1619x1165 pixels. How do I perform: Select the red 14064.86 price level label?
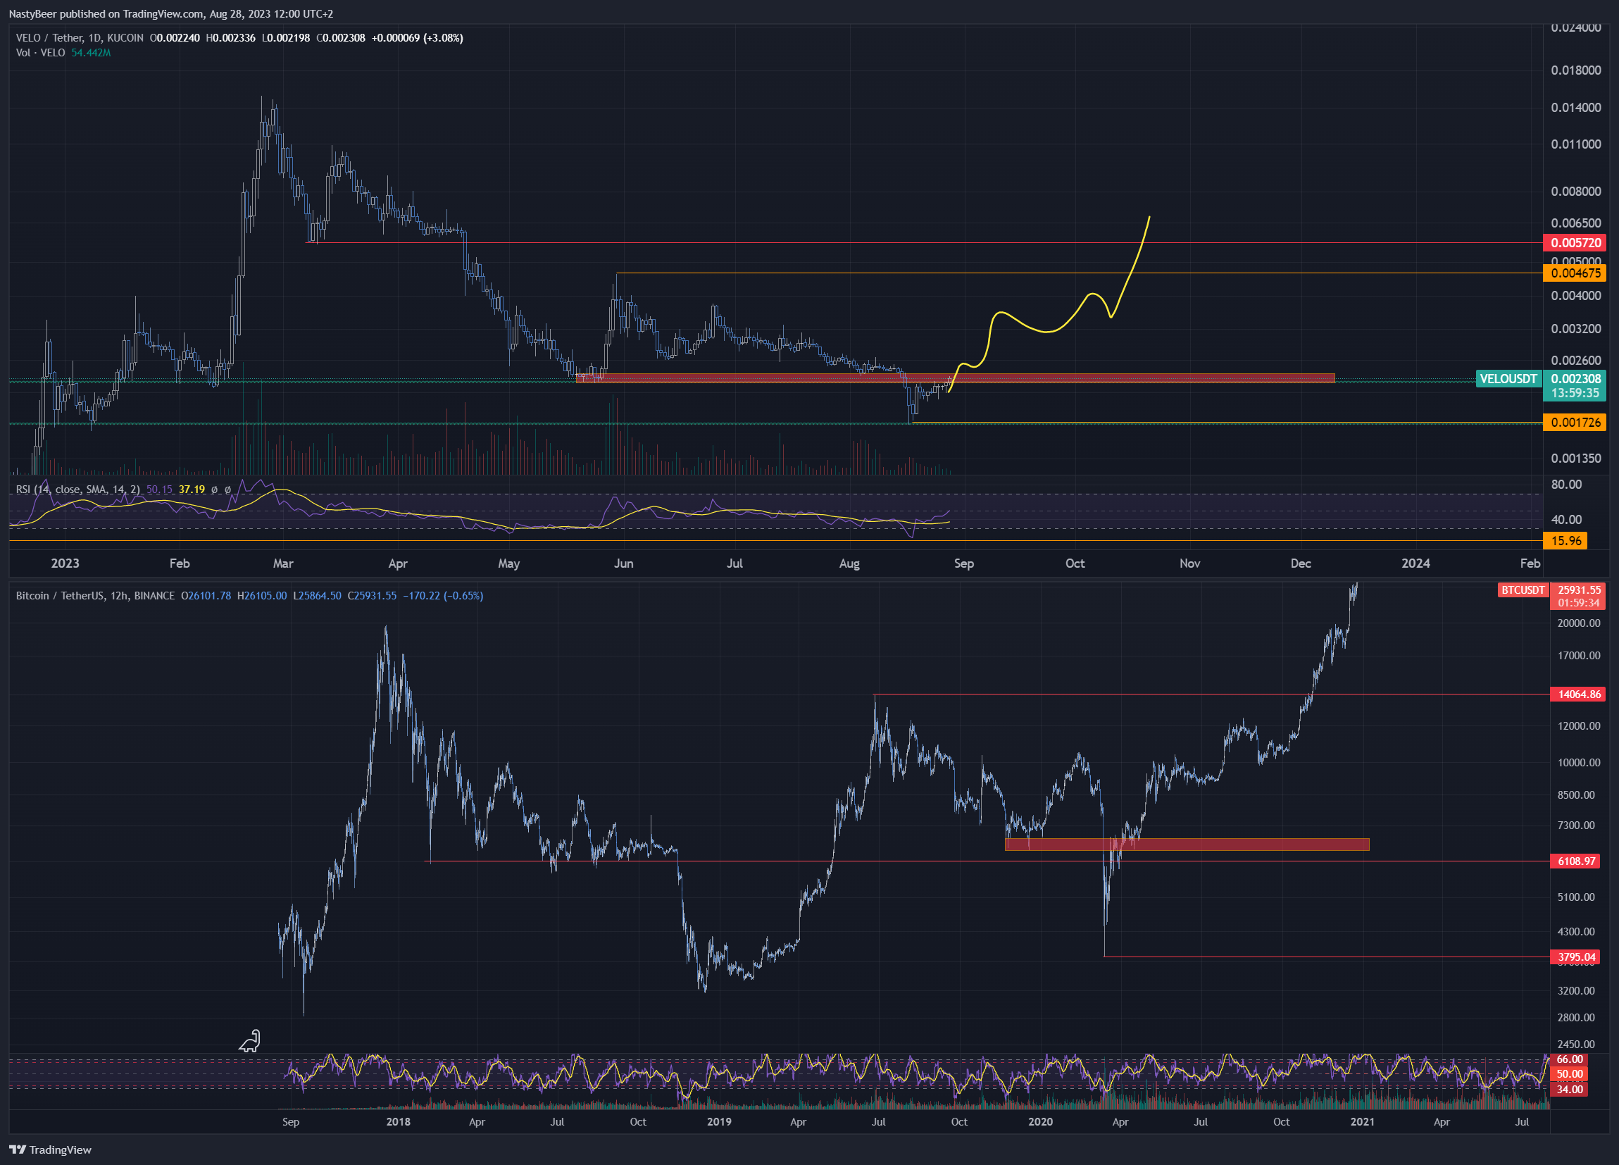(1578, 694)
